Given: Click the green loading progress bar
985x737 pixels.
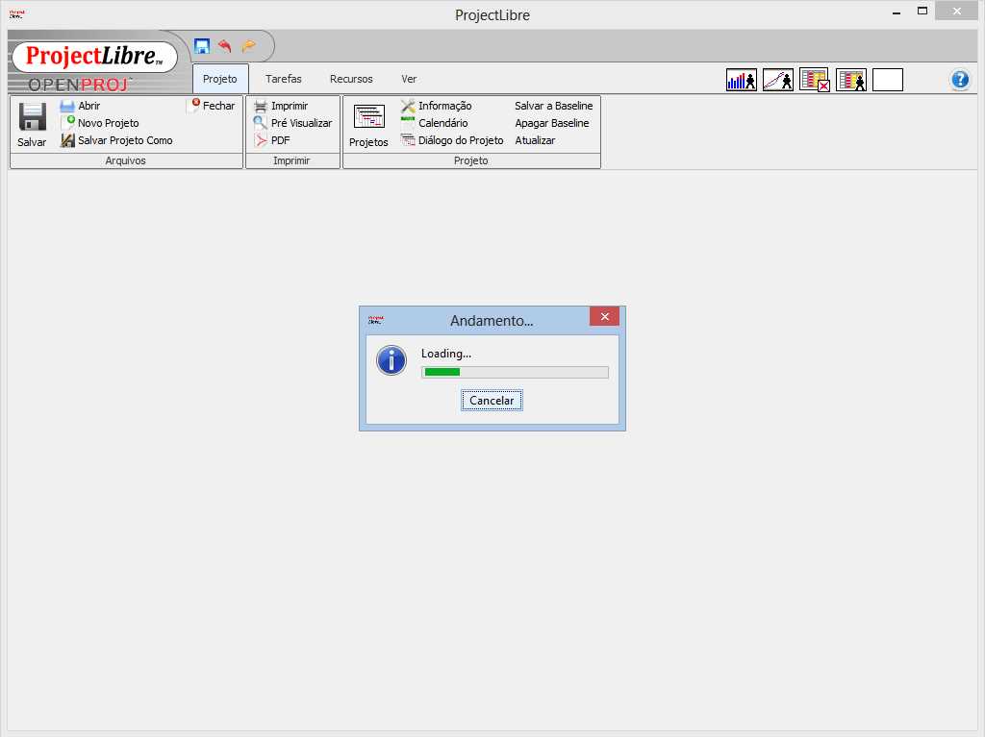Looking at the screenshot, I should [515, 372].
